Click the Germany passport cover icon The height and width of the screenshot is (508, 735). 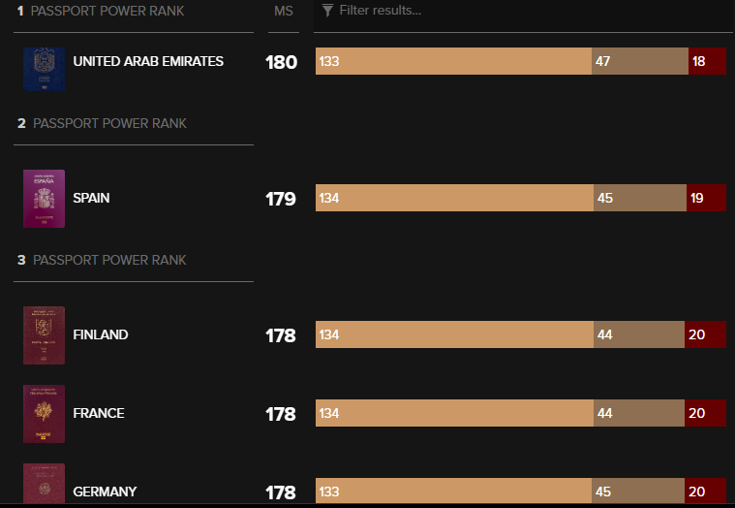44,487
